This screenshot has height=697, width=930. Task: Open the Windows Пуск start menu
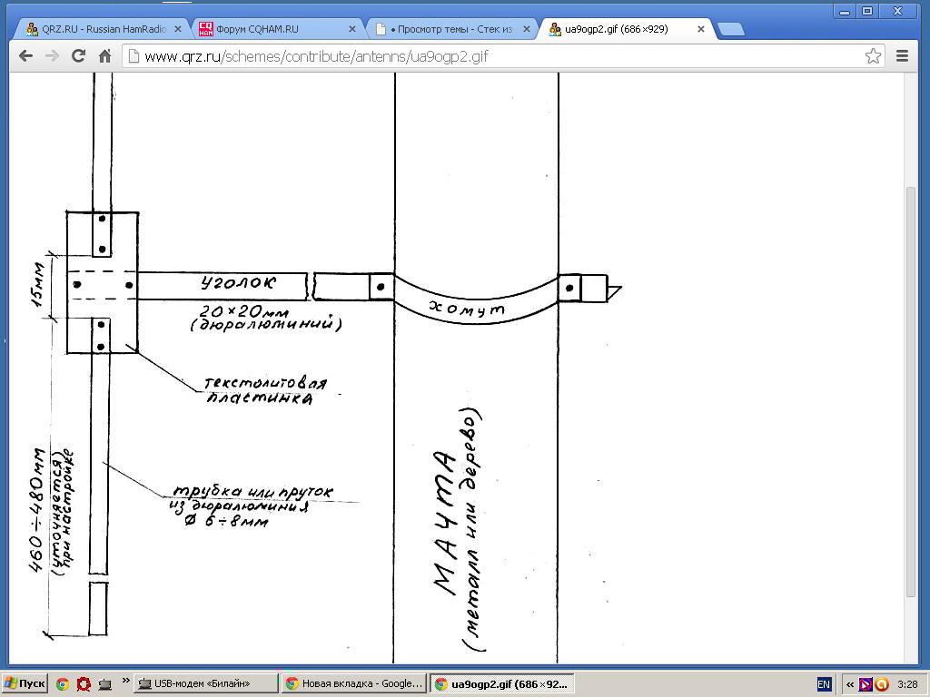(25, 684)
